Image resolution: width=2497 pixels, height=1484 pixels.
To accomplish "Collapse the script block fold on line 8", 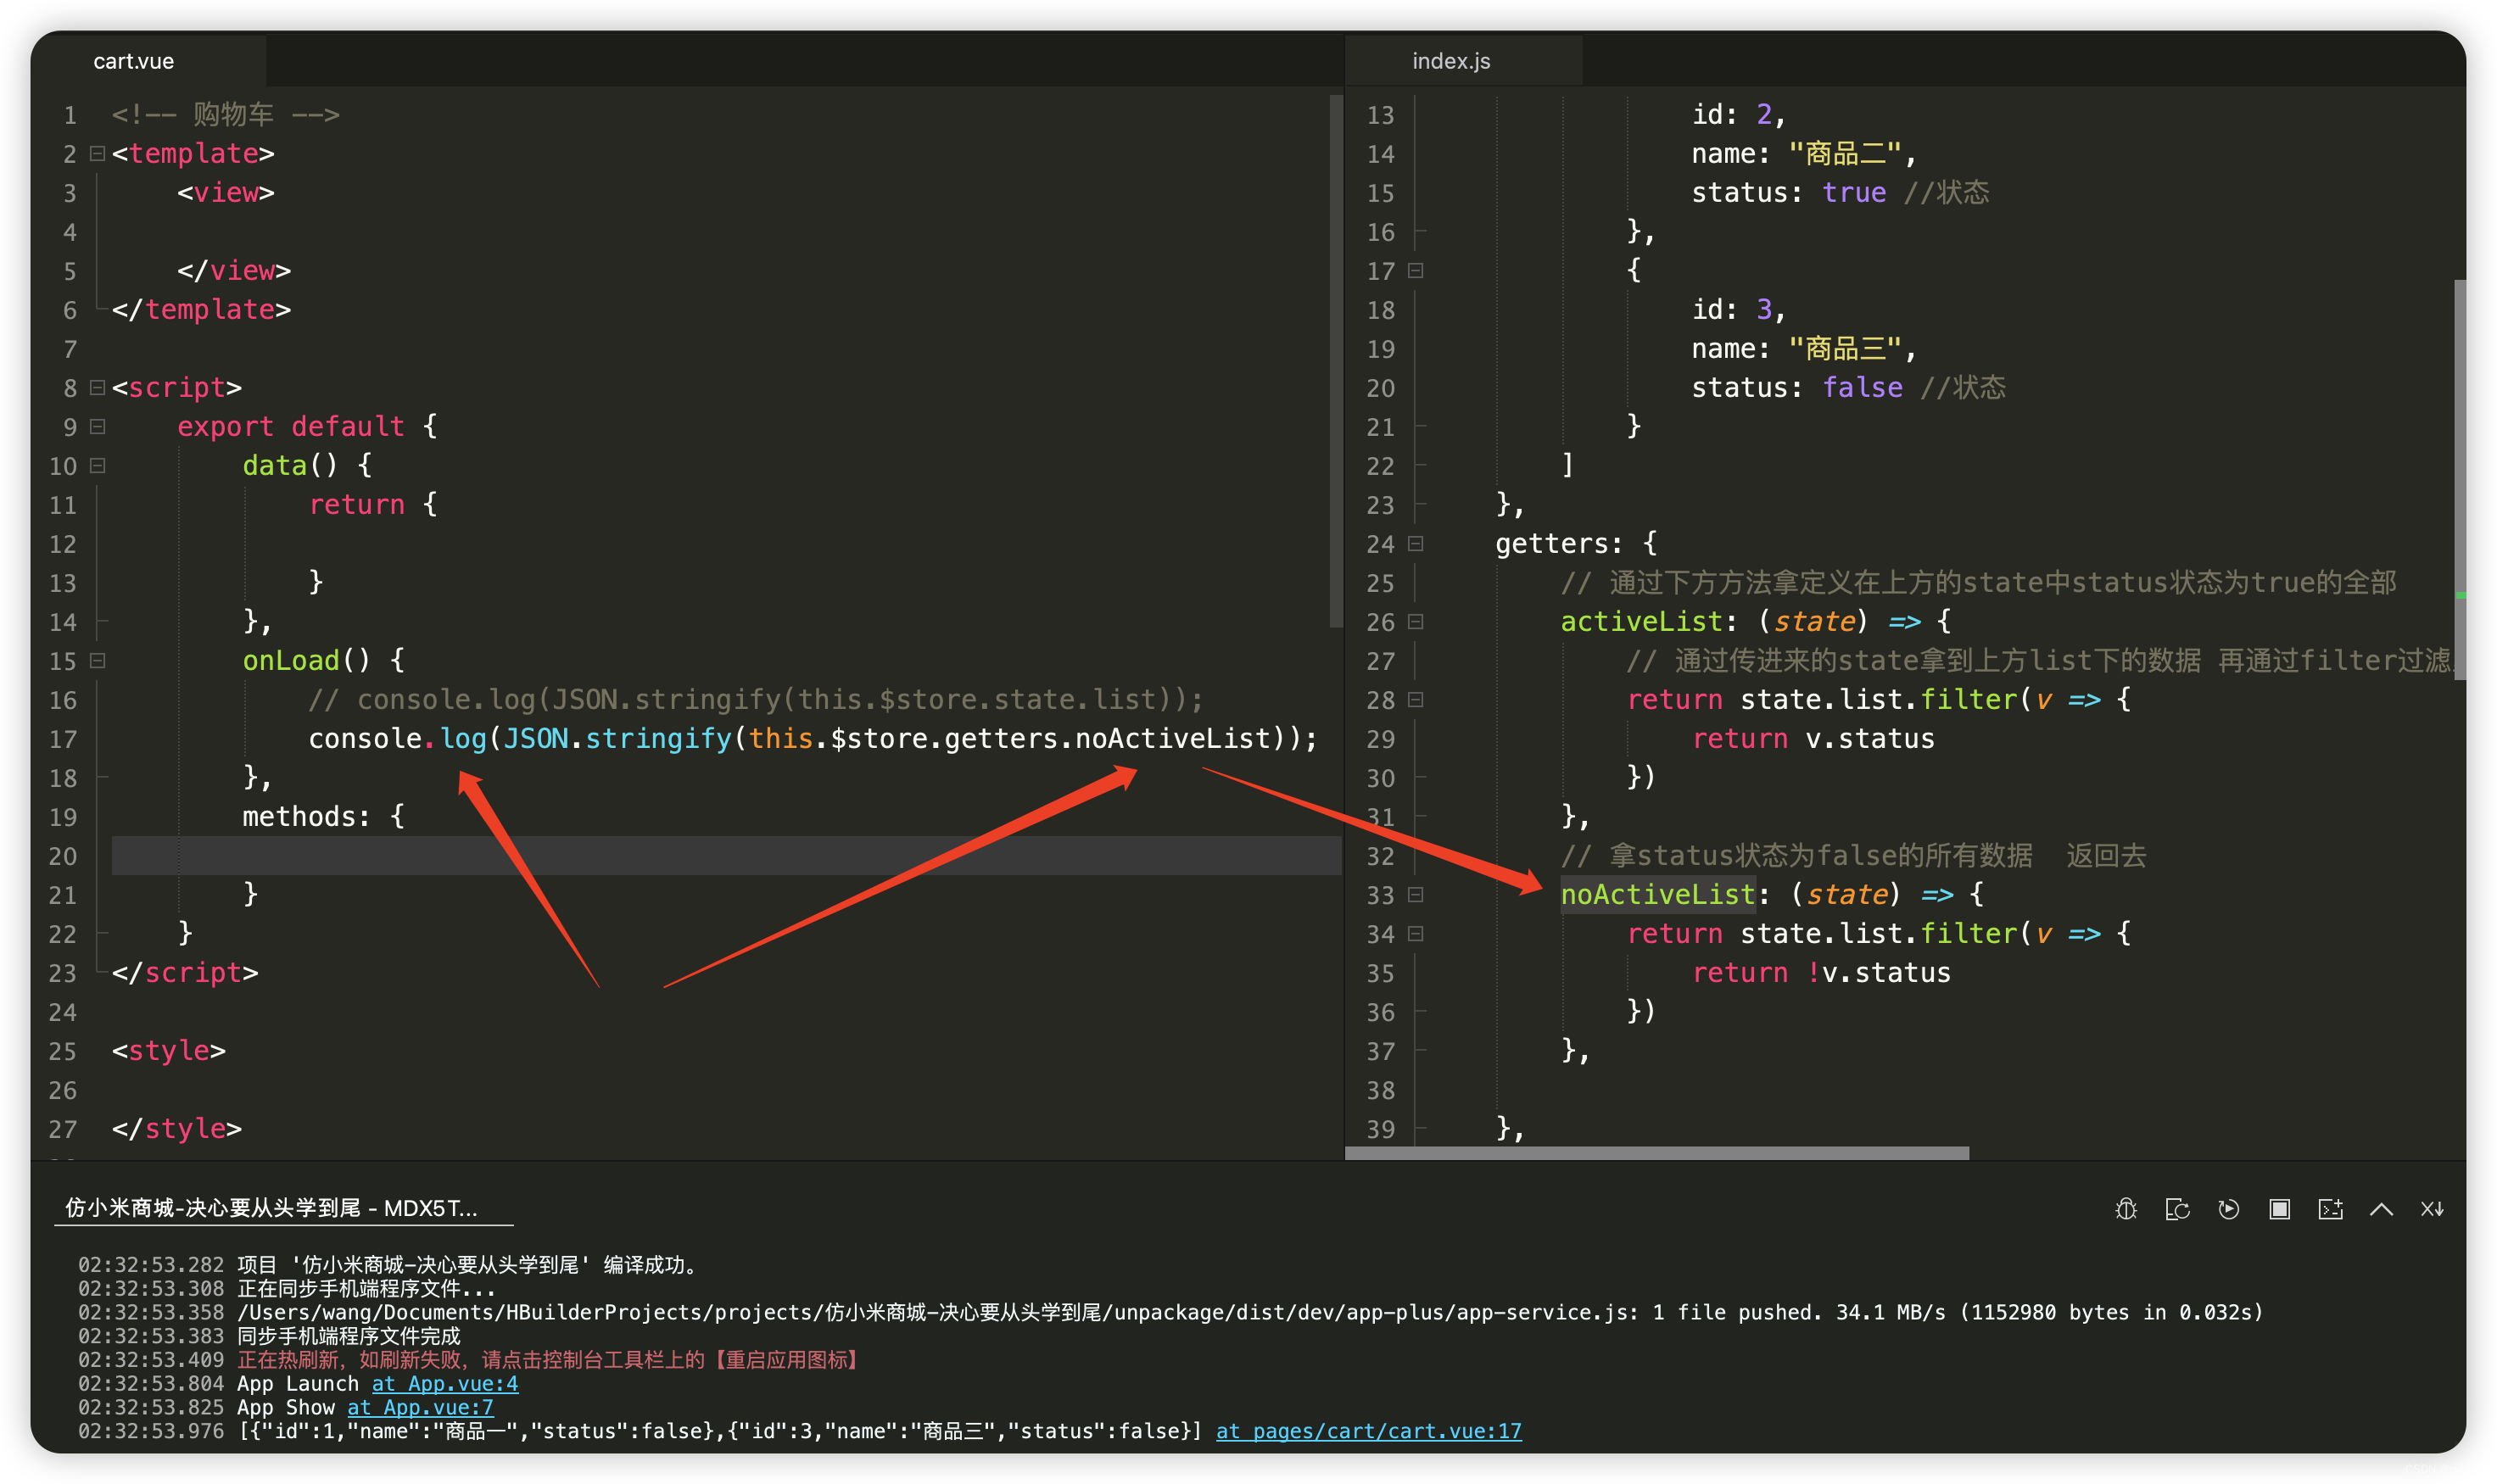I will tap(98, 387).
